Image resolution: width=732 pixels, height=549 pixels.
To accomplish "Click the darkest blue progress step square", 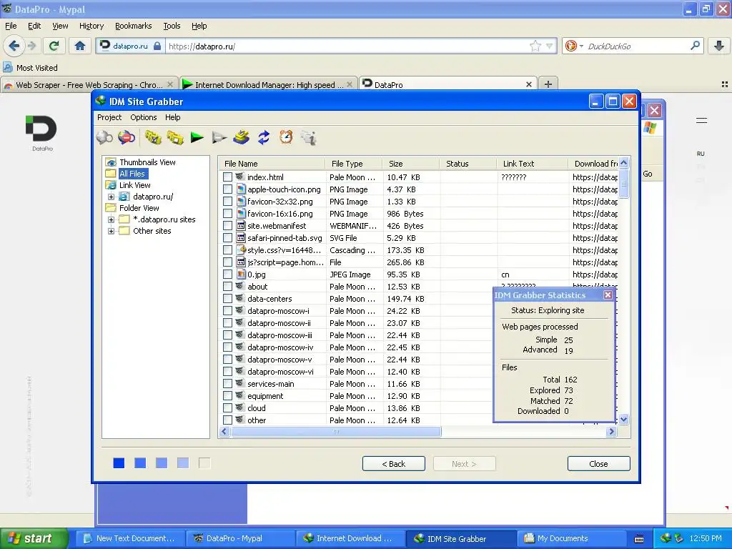I will 119,463.
